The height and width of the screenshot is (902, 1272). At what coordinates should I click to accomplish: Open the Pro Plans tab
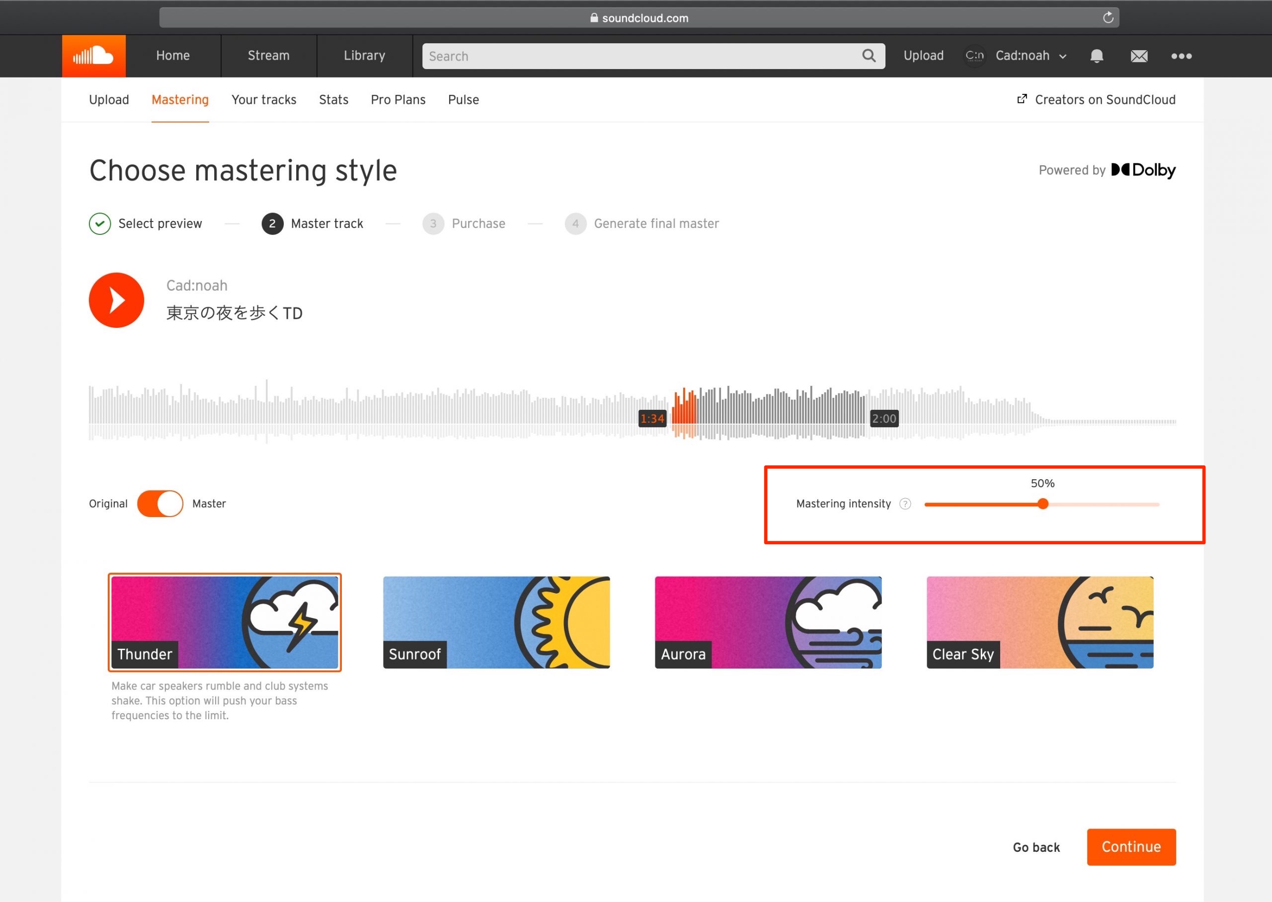click(398, 99)
